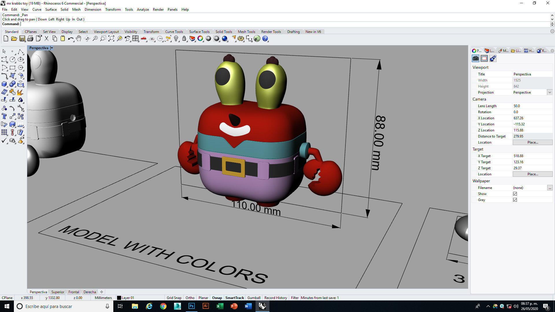
Task: Click the camera viewport properties icon
Action: [x=476, y=59]
